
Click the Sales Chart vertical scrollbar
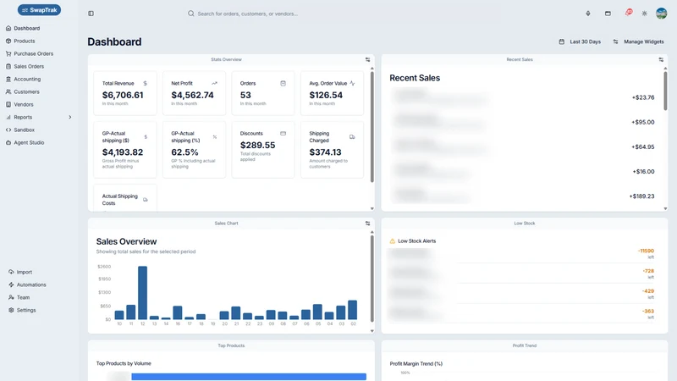372,279
